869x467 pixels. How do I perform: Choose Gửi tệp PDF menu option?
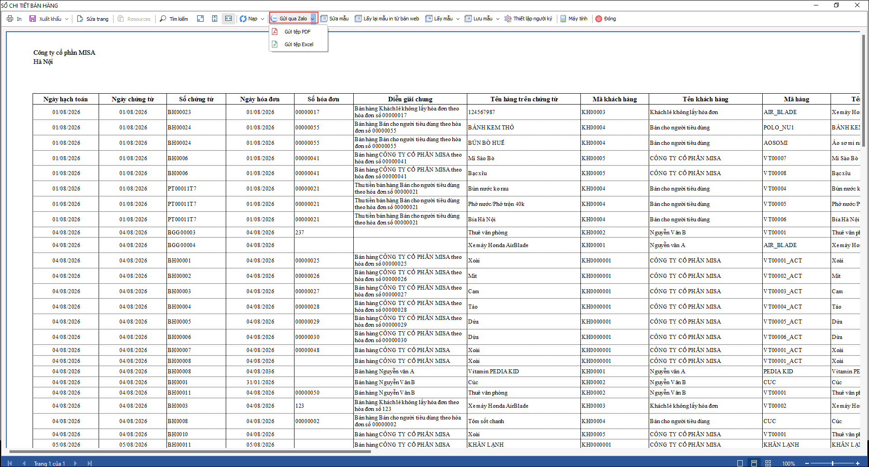click(x=298, y=32)
